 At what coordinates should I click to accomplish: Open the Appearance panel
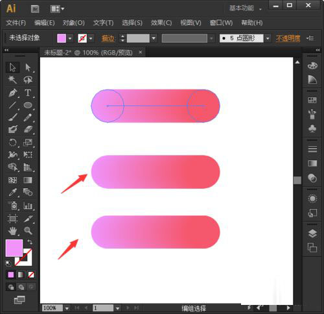312,199
